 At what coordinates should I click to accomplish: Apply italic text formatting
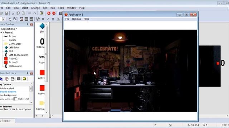(48, 19)
